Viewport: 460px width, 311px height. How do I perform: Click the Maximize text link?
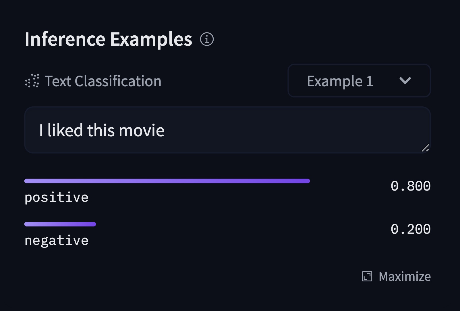[405, 277]
